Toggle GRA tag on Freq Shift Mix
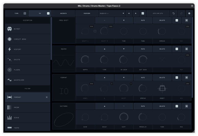Image resolution: width=198 pixels, height=136 pixels. [x=188, y=26]
